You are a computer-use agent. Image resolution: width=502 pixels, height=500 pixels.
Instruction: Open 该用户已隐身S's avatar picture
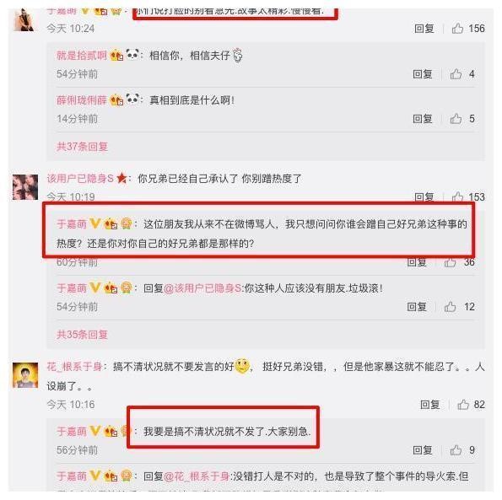(x=25, y=187)
